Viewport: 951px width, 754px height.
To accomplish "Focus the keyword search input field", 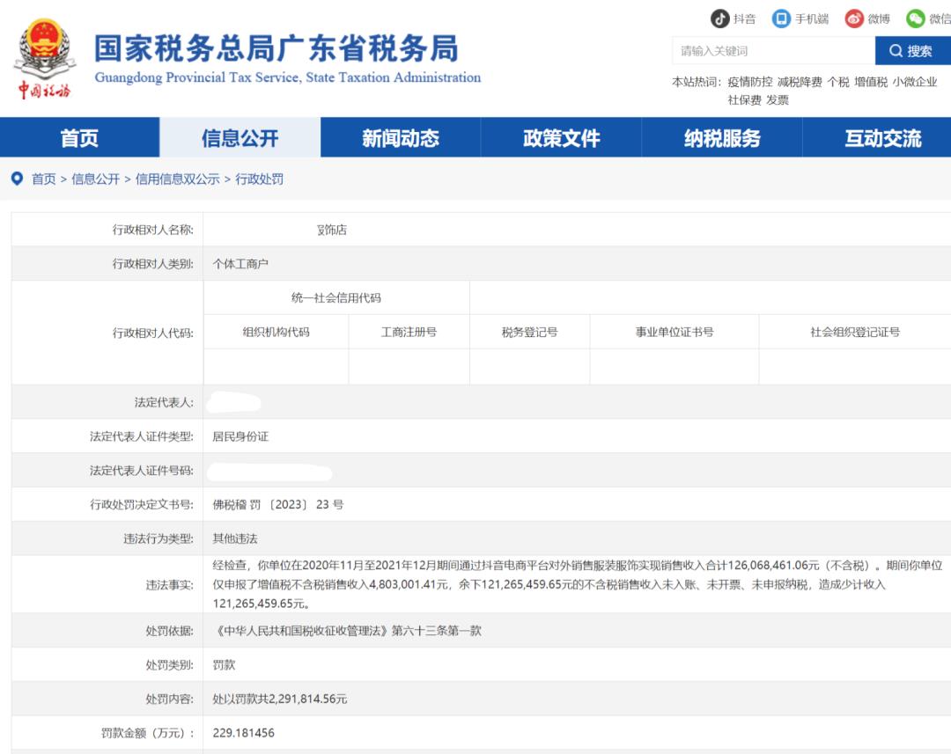I will (x=772, y=51).
